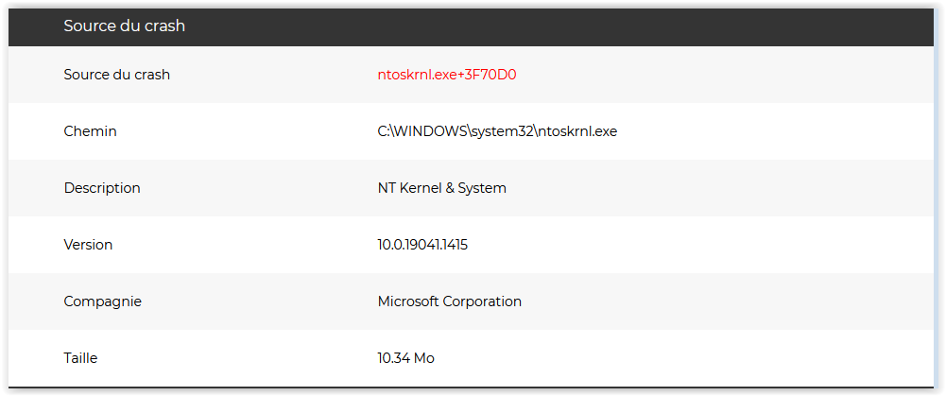The image size is (946, 396).
Task: Click the dark header title Source du crash
Action: (x=124, y=26)
